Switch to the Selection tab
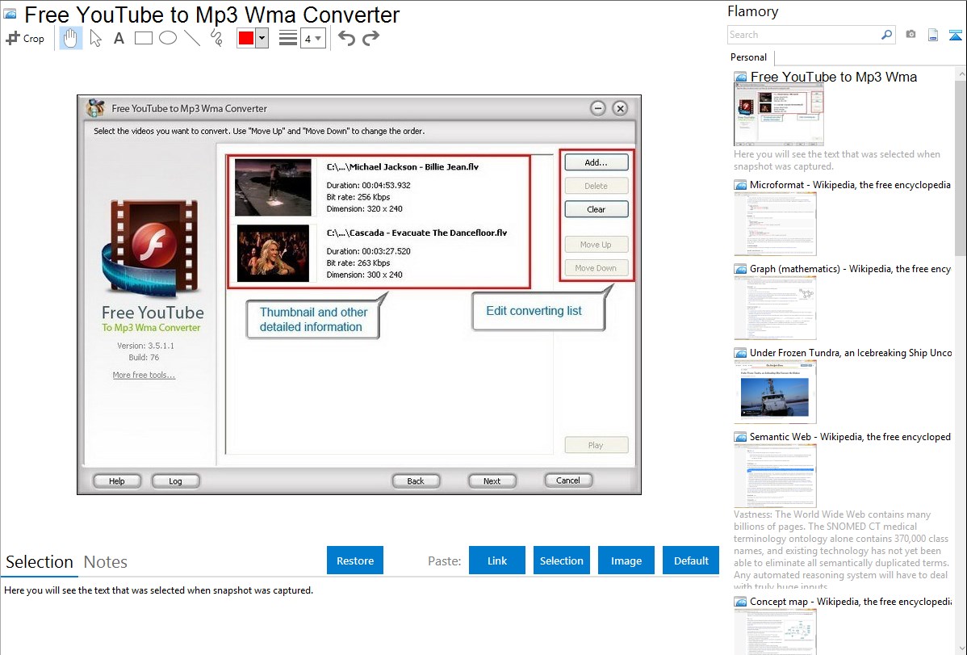Screen dimensions: 967x655 tap(40, 562)
